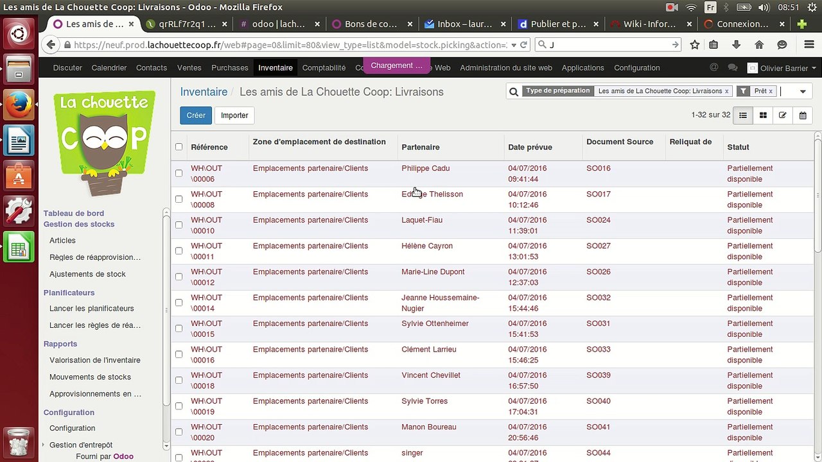822x462 pixels.
Task: Switch to the 'Inbox – laur...' browser tab
Action: pos(465,24)
